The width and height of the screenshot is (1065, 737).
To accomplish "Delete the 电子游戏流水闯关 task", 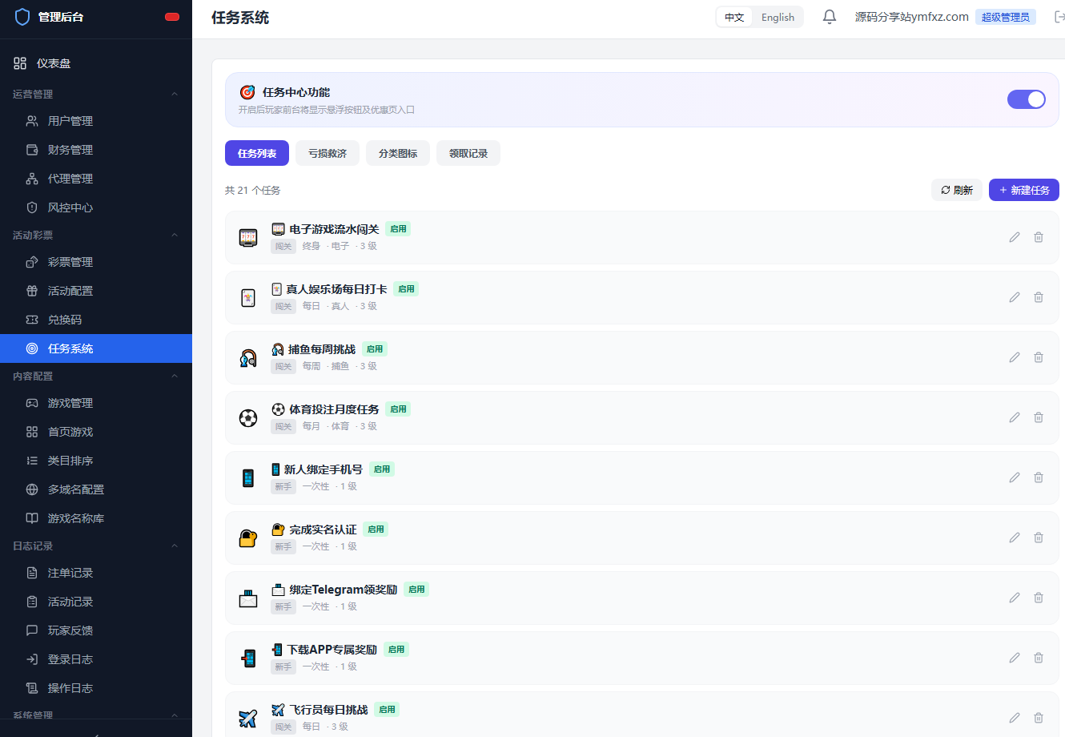I will click(1039, 237).
